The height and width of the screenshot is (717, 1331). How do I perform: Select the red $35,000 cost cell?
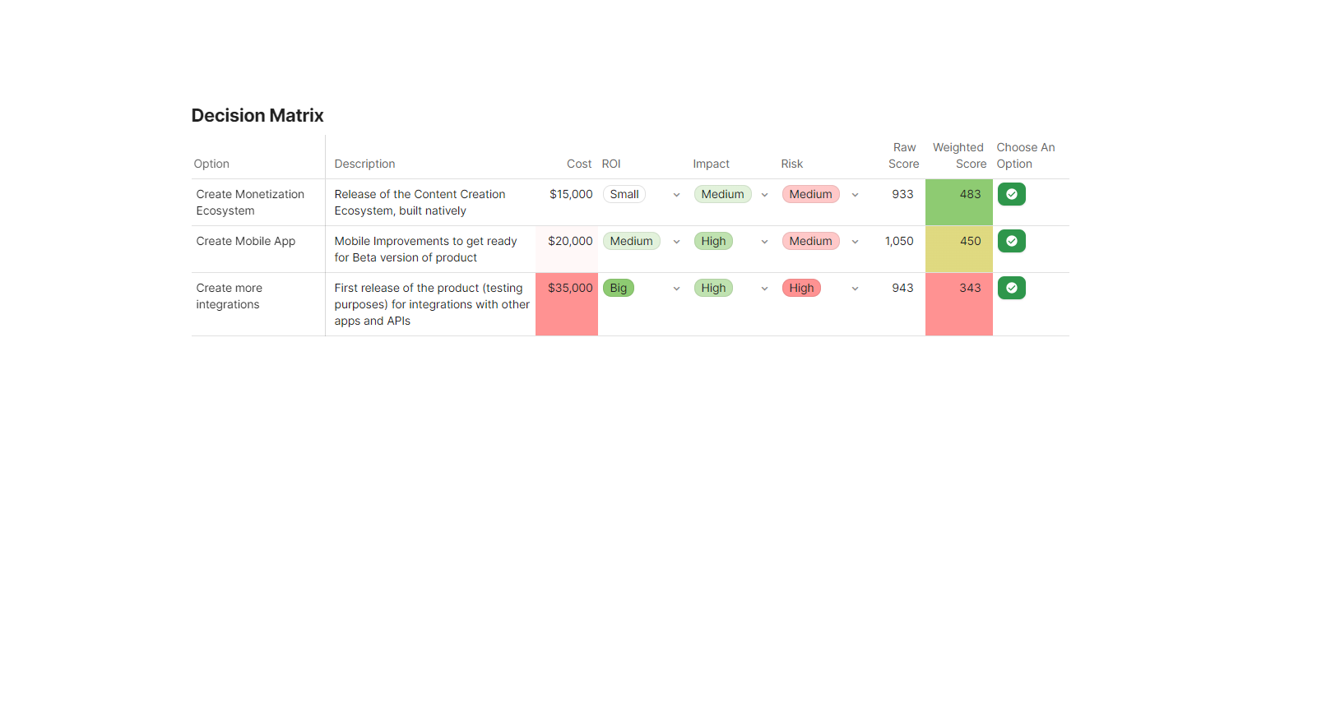click(567, 304)
